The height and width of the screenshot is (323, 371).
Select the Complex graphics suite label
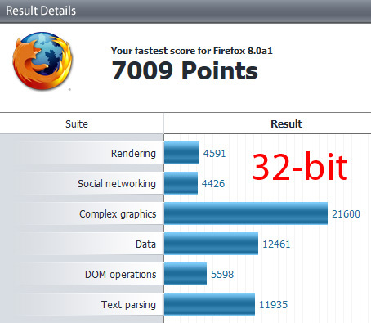point(118,214)
